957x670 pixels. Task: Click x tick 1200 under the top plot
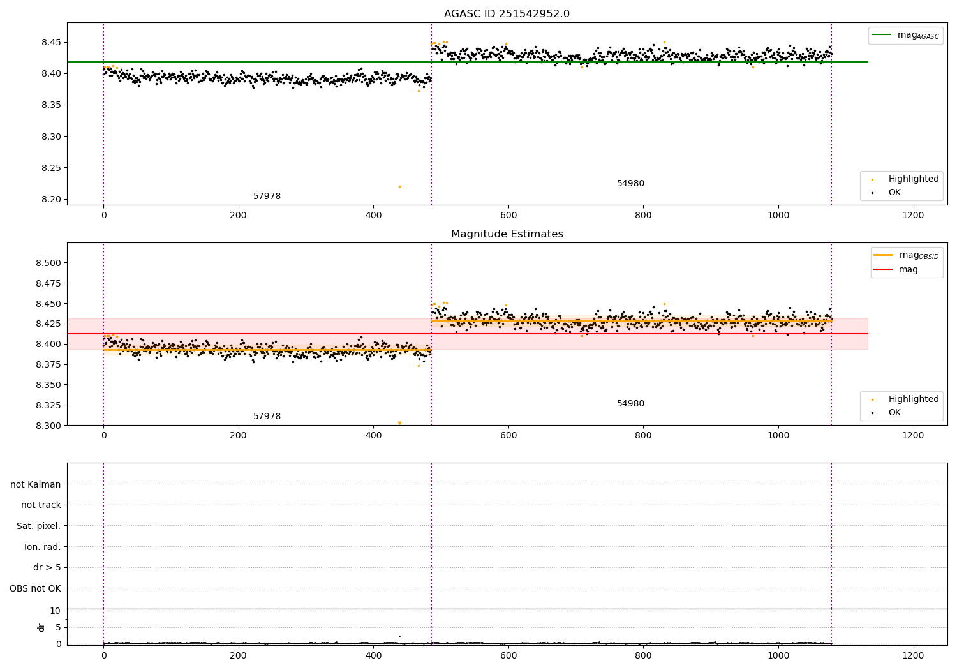click(x=913, y=216)
